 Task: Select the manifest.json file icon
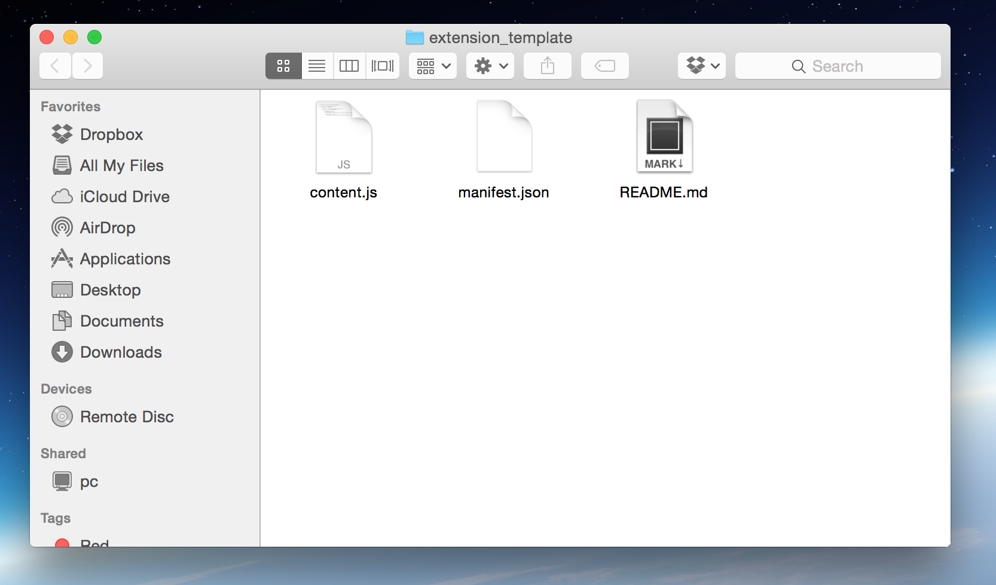(504, 138)
